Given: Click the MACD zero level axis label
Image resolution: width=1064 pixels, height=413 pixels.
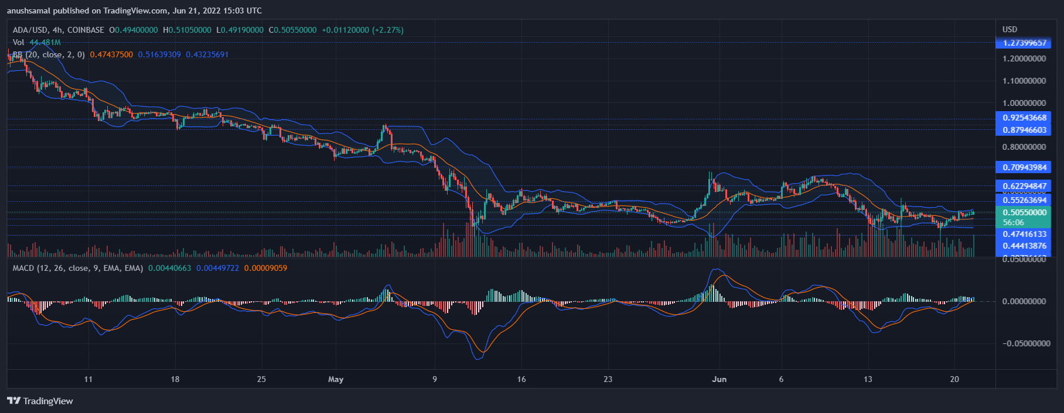Looking at the screenshot, I should coord(1024,301).
